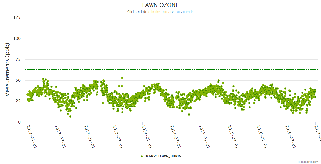Select the lowest data point in 2012

pyautogui.click(x=70, y=116)
